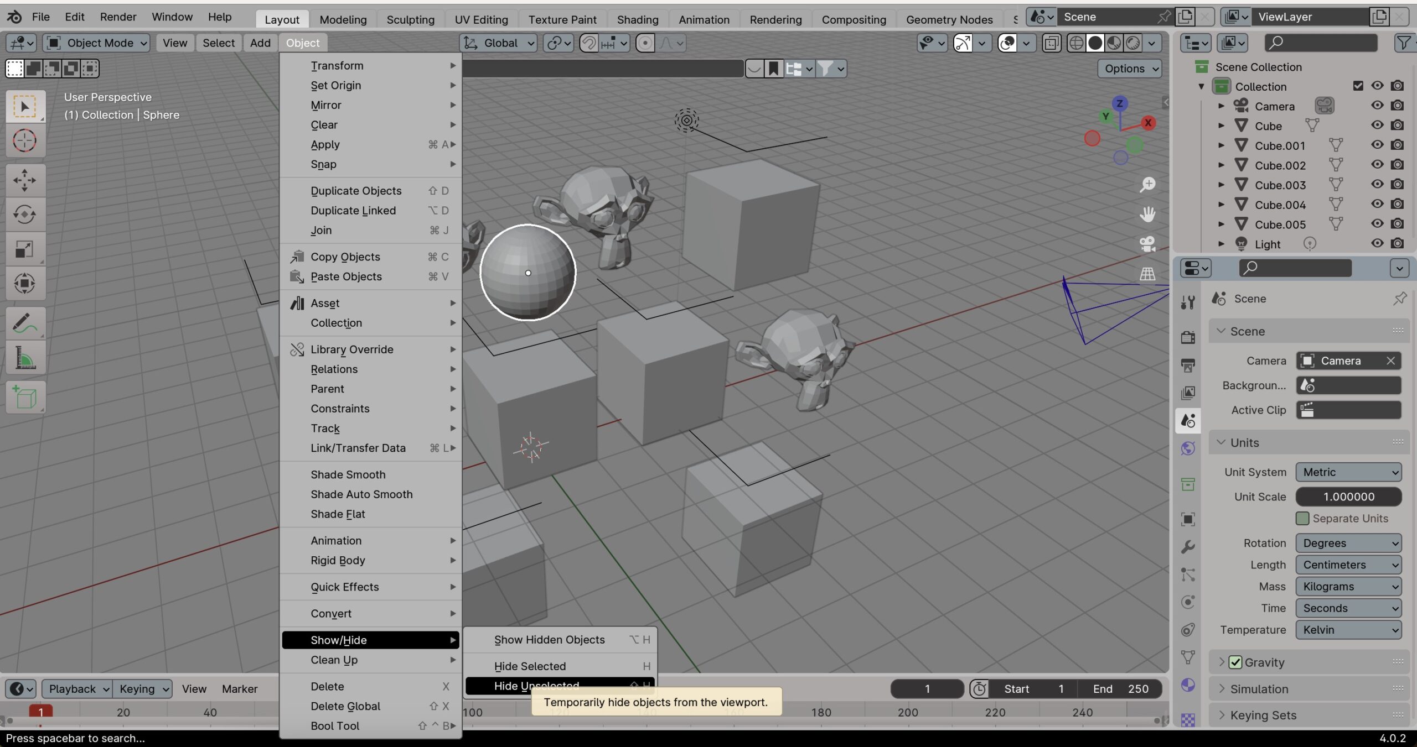
Task: Enable the Separate Units checkbox
Action: point(1302,518)
